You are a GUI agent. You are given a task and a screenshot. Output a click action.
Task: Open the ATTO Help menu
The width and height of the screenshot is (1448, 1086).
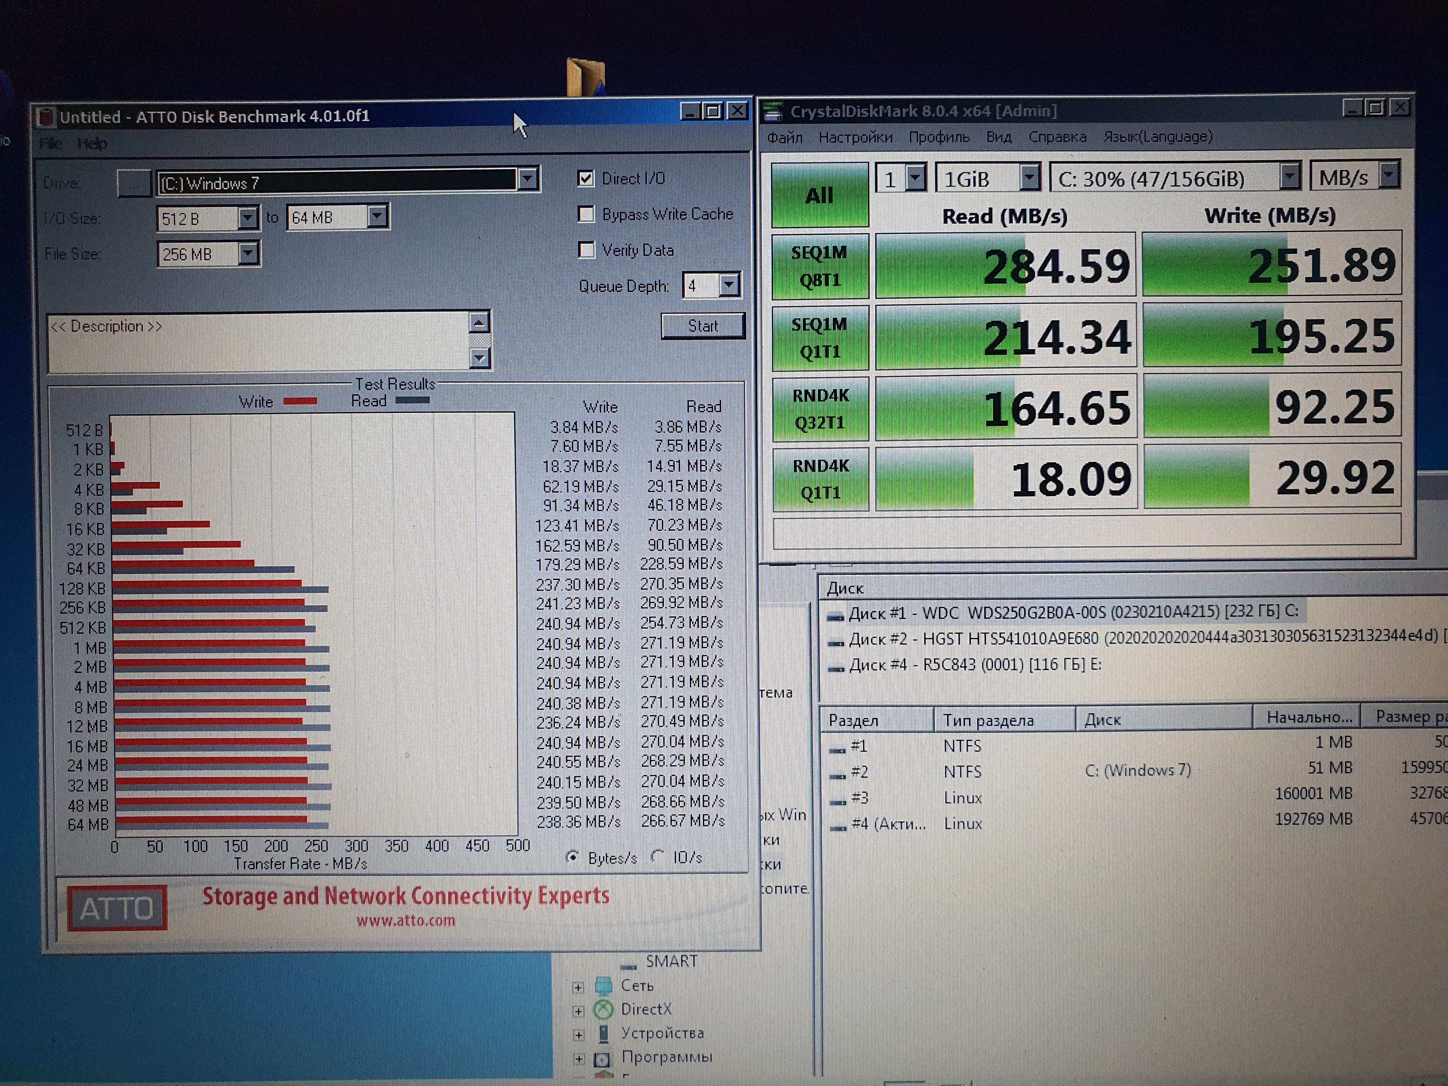click(x=92, y=143)
